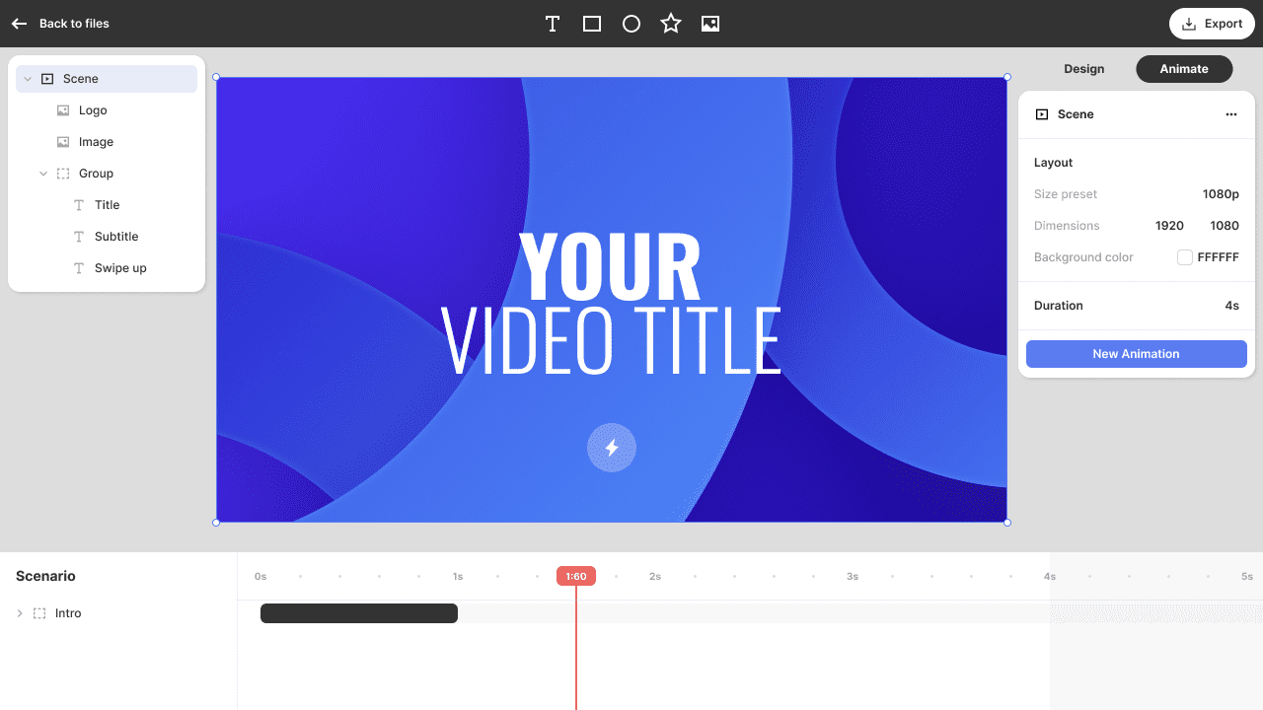Click the back arrow icon
The height and width of the screenshot is (710, 1263).
coord(19,24)
